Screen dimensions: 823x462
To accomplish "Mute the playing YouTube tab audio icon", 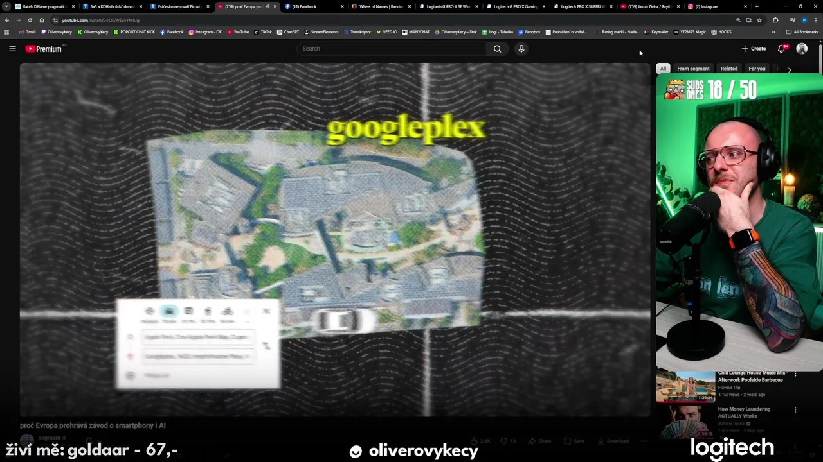I will [x=267, y=6].
